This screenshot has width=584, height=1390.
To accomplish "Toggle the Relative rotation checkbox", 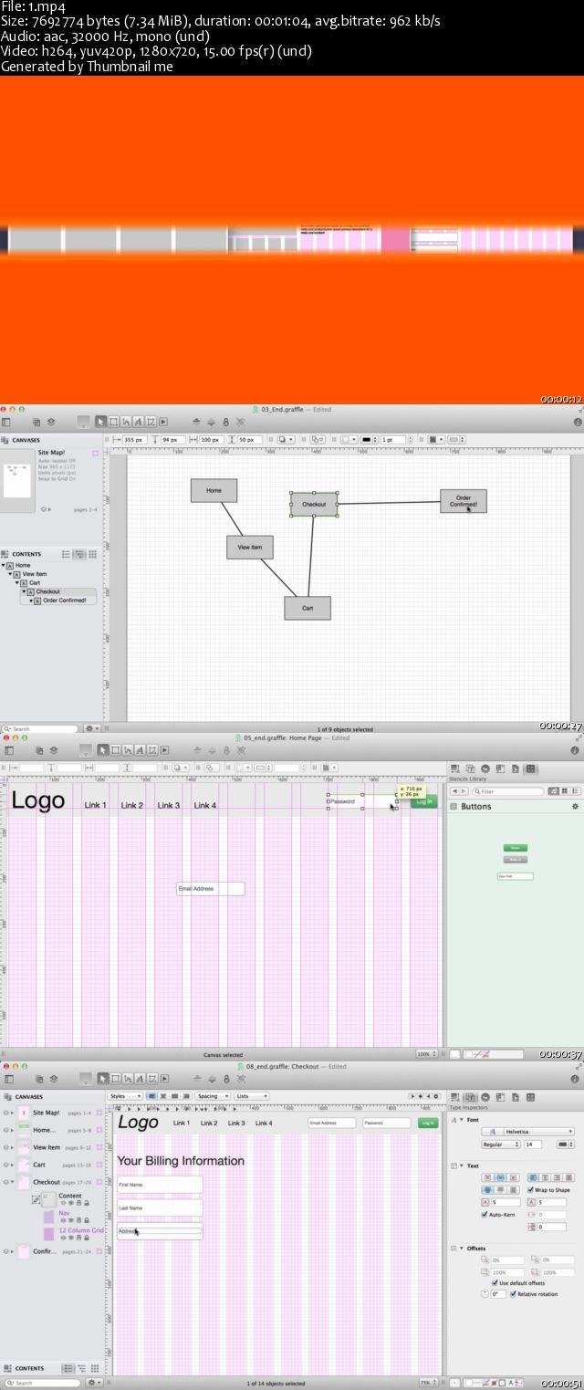I will click(513, 1294).
